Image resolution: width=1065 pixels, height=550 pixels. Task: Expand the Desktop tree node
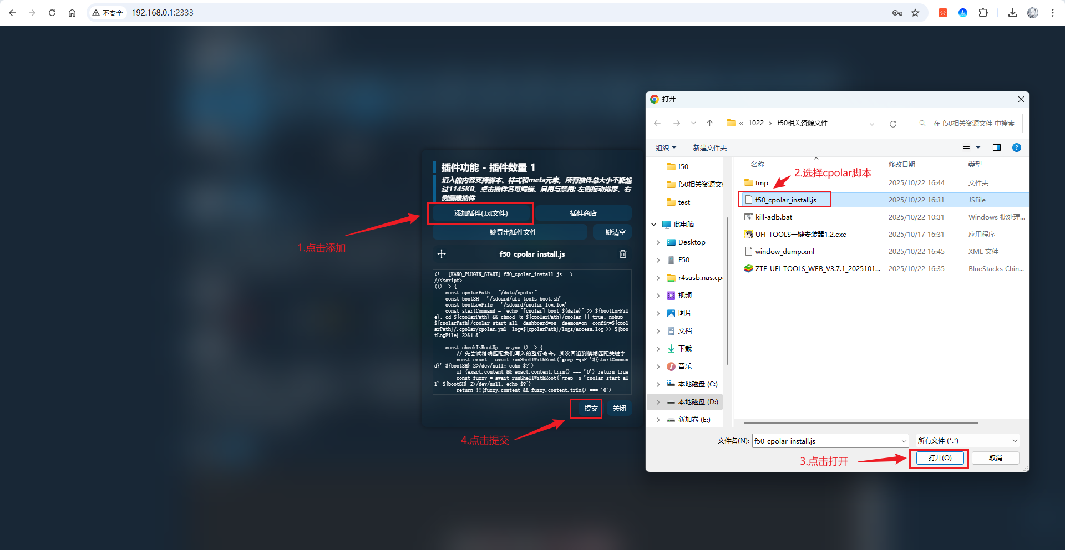tap(658, 242)
